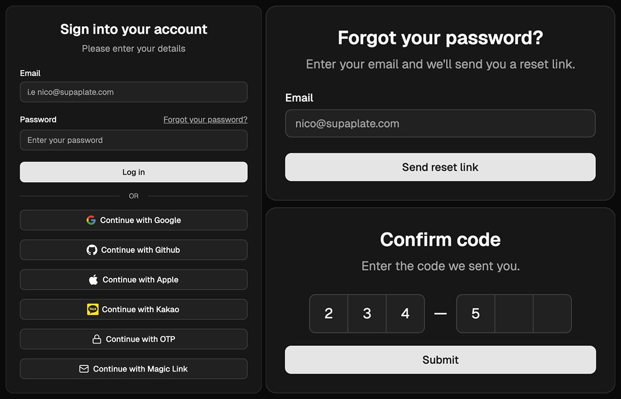
Task: Choose Continue with Github
Action: pos(134,250)
